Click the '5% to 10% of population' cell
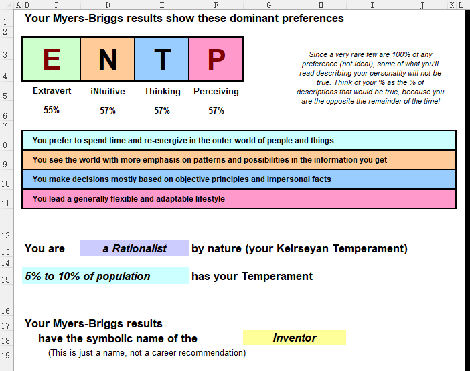This screenshot has width=470, height=371. pos(106,276)
